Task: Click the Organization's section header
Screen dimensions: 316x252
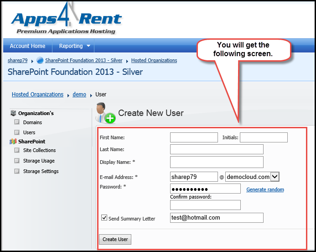Action: [36, 113]
